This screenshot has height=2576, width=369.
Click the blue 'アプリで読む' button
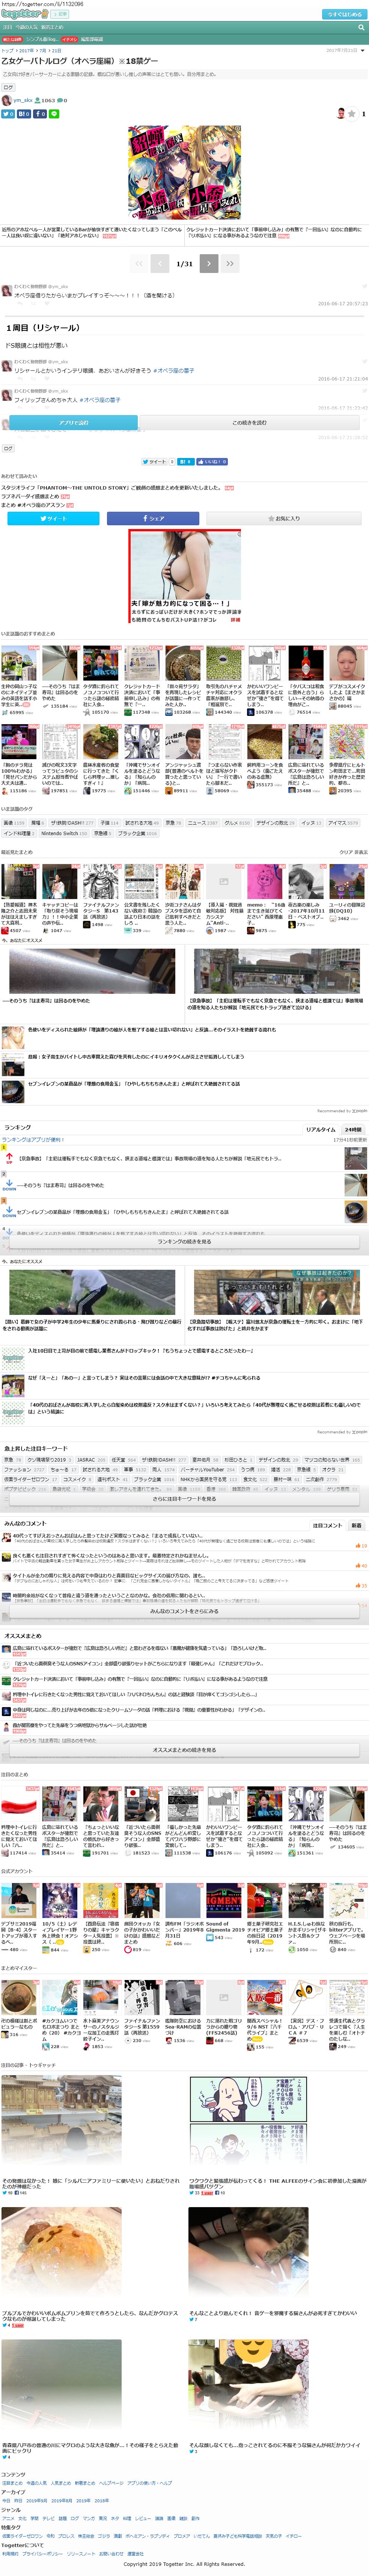(x=74, y=423)
